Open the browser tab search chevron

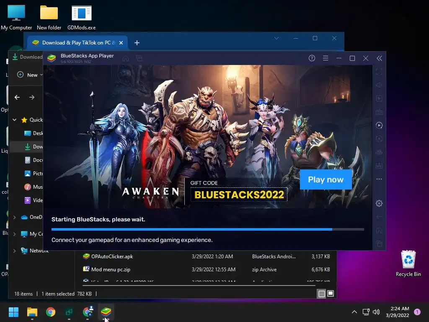point(277,38)
